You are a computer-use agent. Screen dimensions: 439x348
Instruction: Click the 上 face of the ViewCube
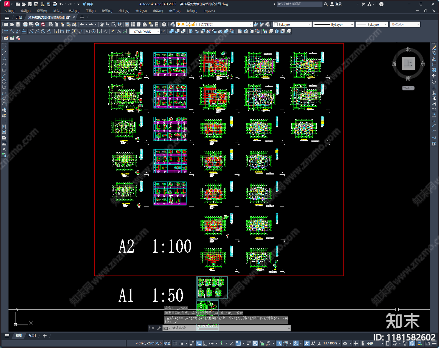pyautogui.click(x=408, y=64)
